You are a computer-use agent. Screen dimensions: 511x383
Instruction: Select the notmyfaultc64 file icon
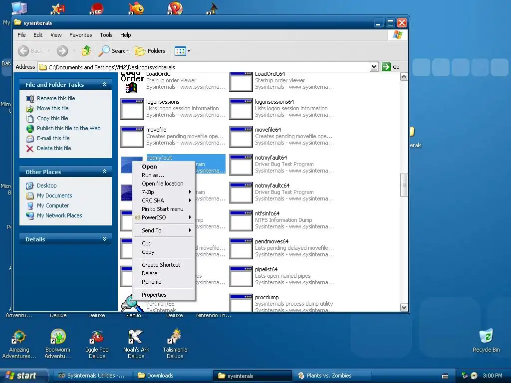241,193
